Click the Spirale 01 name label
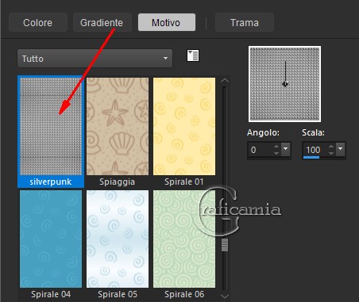The image size is (359, 302). (x=184, y=182)
